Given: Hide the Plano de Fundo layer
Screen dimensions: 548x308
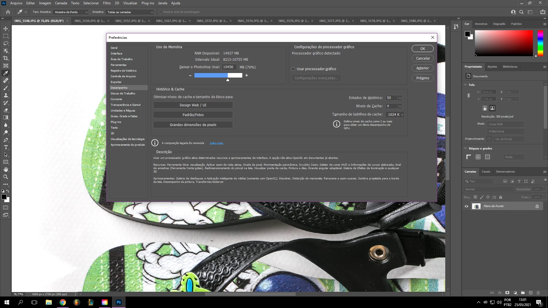Looking at the screenshot, I should coord(466,206).
